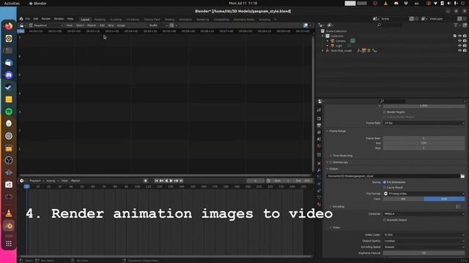The height and width of the screenshot is (263, 469).
Task: Open Spotify from the Ubuntu dock
Action: 9,112
